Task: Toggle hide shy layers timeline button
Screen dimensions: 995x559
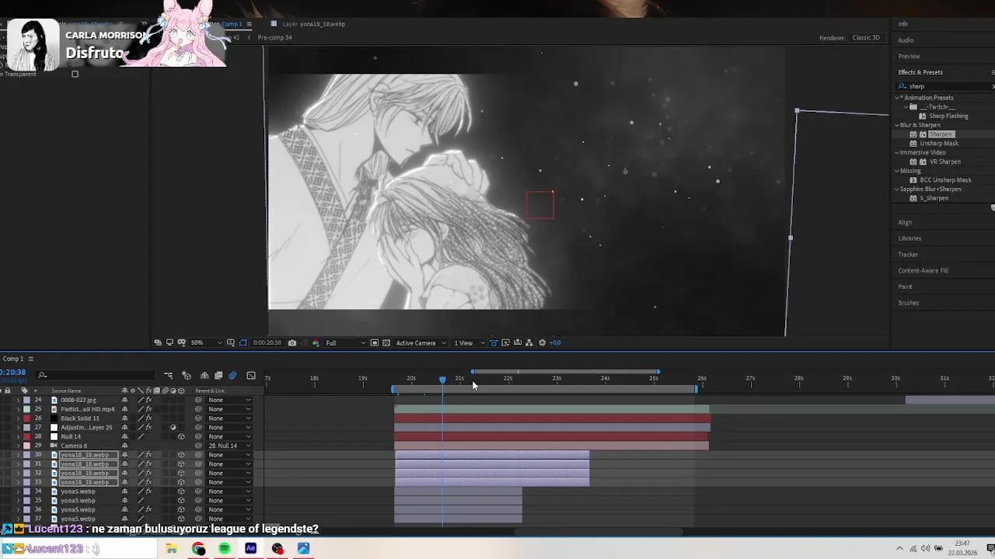Action: point(204,376)
